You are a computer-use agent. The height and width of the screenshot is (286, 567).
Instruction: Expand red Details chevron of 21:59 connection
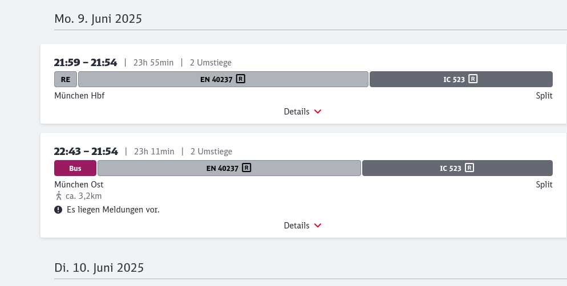318,112
